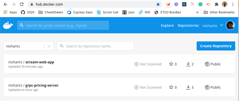Click the Public icon for grpc-pricing-server
The image size is (239, 101).
tap(207, 87)
